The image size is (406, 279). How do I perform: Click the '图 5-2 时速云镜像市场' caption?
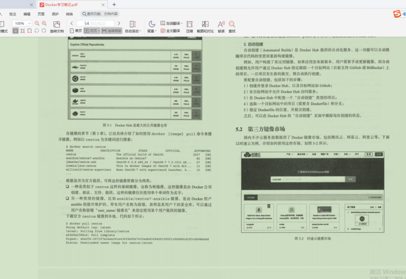point(312,238)
